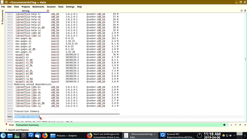Open the Tools menu
247x139 pixels.
click(x=60, y=7)
